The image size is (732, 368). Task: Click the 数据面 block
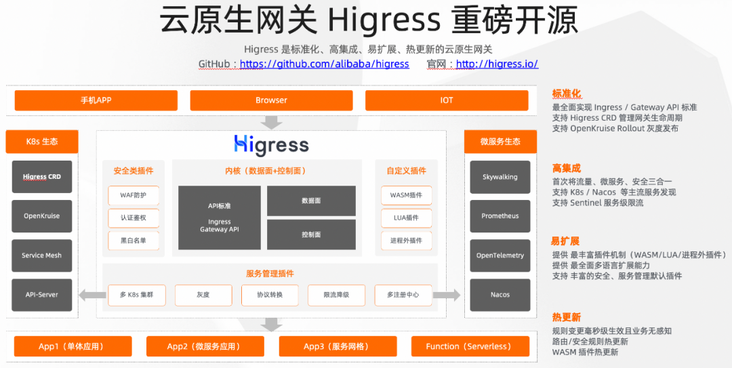[311, 201]
